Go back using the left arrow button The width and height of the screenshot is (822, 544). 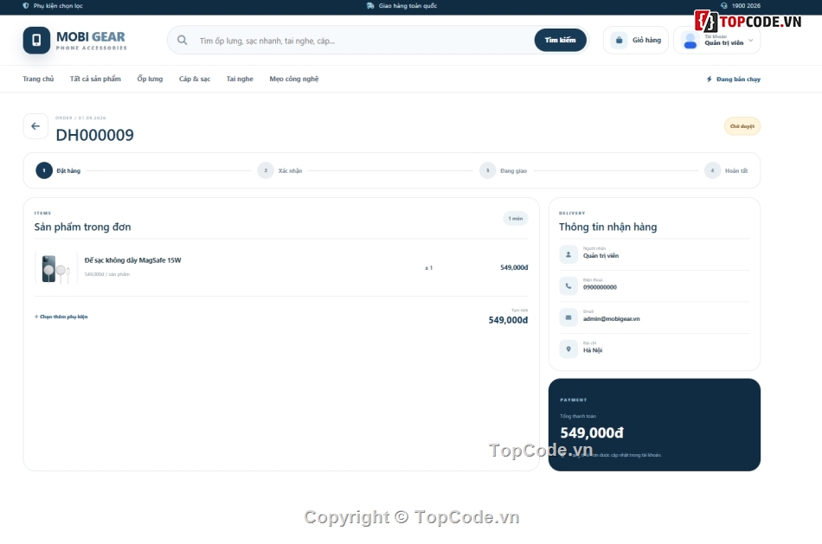35,126
